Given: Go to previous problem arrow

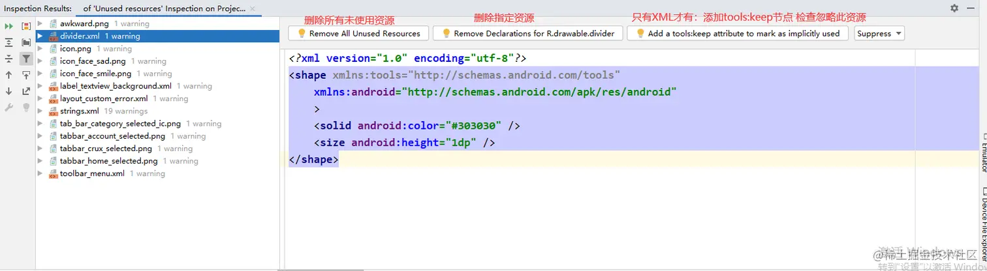Looking at the screenshot, I should (9, 75).
